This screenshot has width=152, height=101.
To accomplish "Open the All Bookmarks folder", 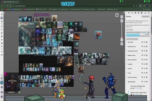I will (147, 9).
